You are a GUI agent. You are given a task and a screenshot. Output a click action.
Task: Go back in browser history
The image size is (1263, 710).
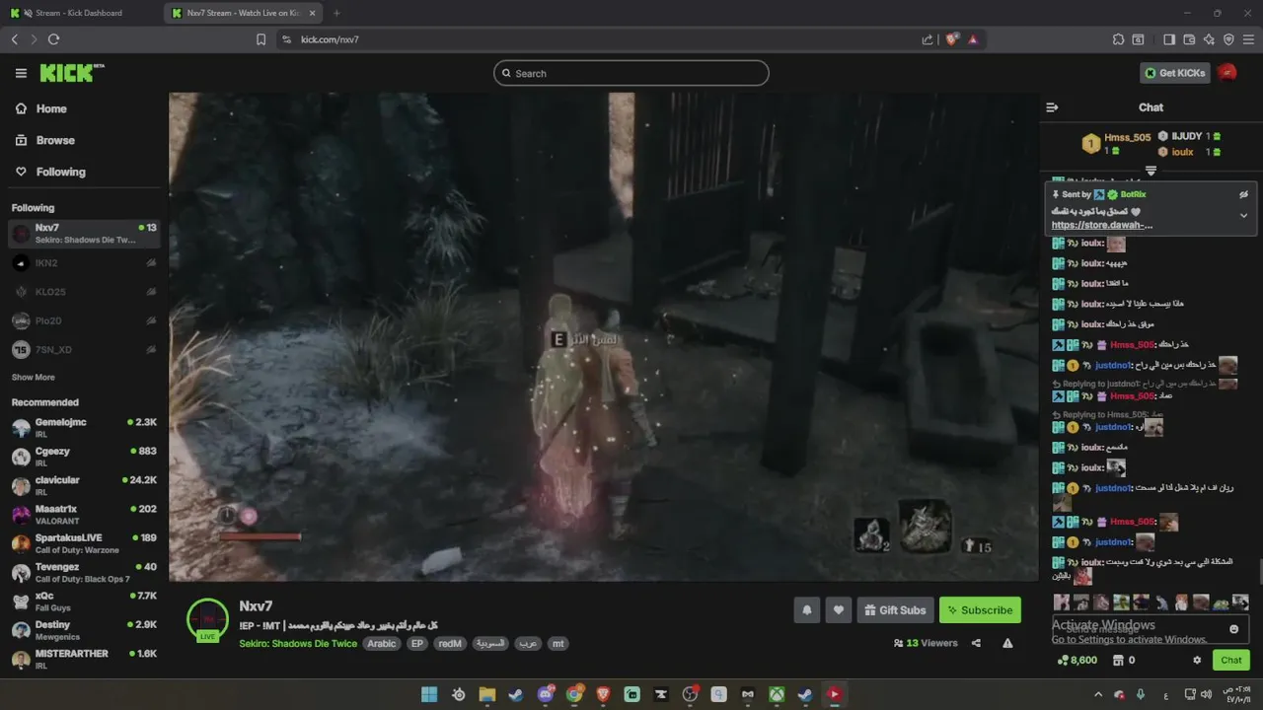[14, 39]
